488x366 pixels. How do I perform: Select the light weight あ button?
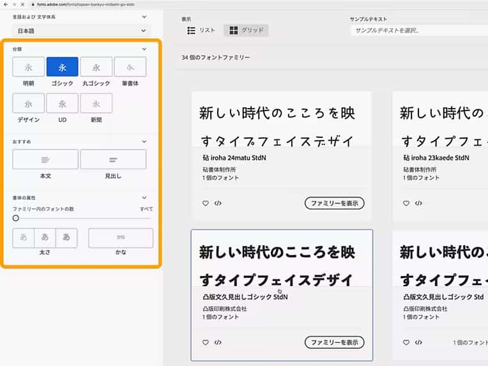(x=24, y=238)
